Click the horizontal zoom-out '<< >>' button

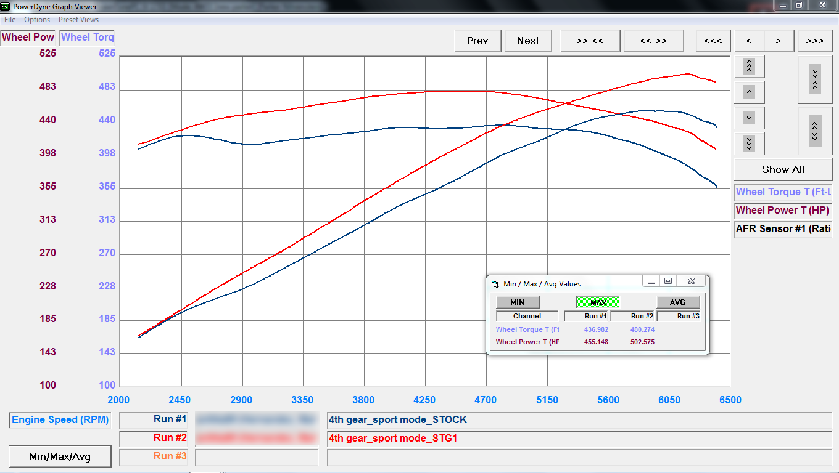click(x=653, y=41)
